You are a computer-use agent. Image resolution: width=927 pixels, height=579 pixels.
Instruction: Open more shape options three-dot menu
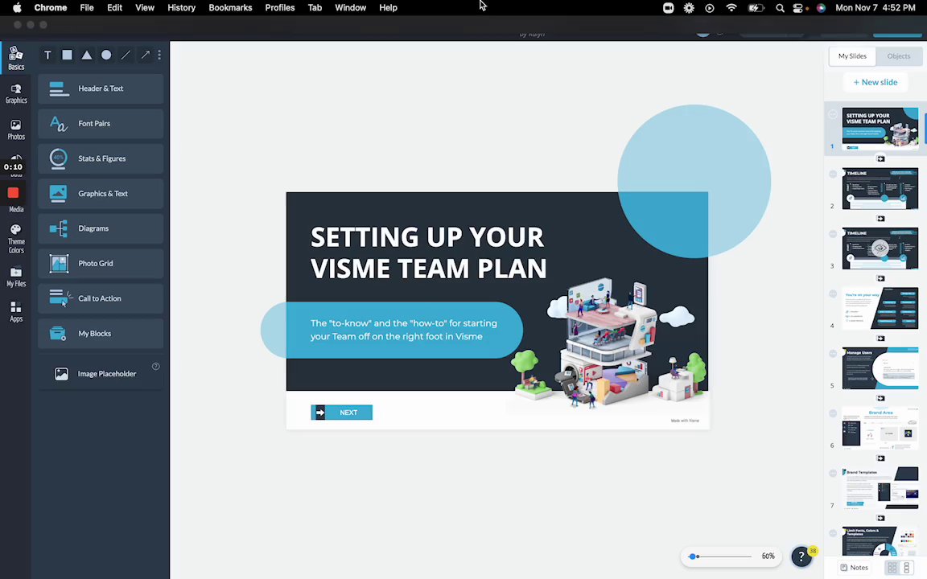pos(159,55)
